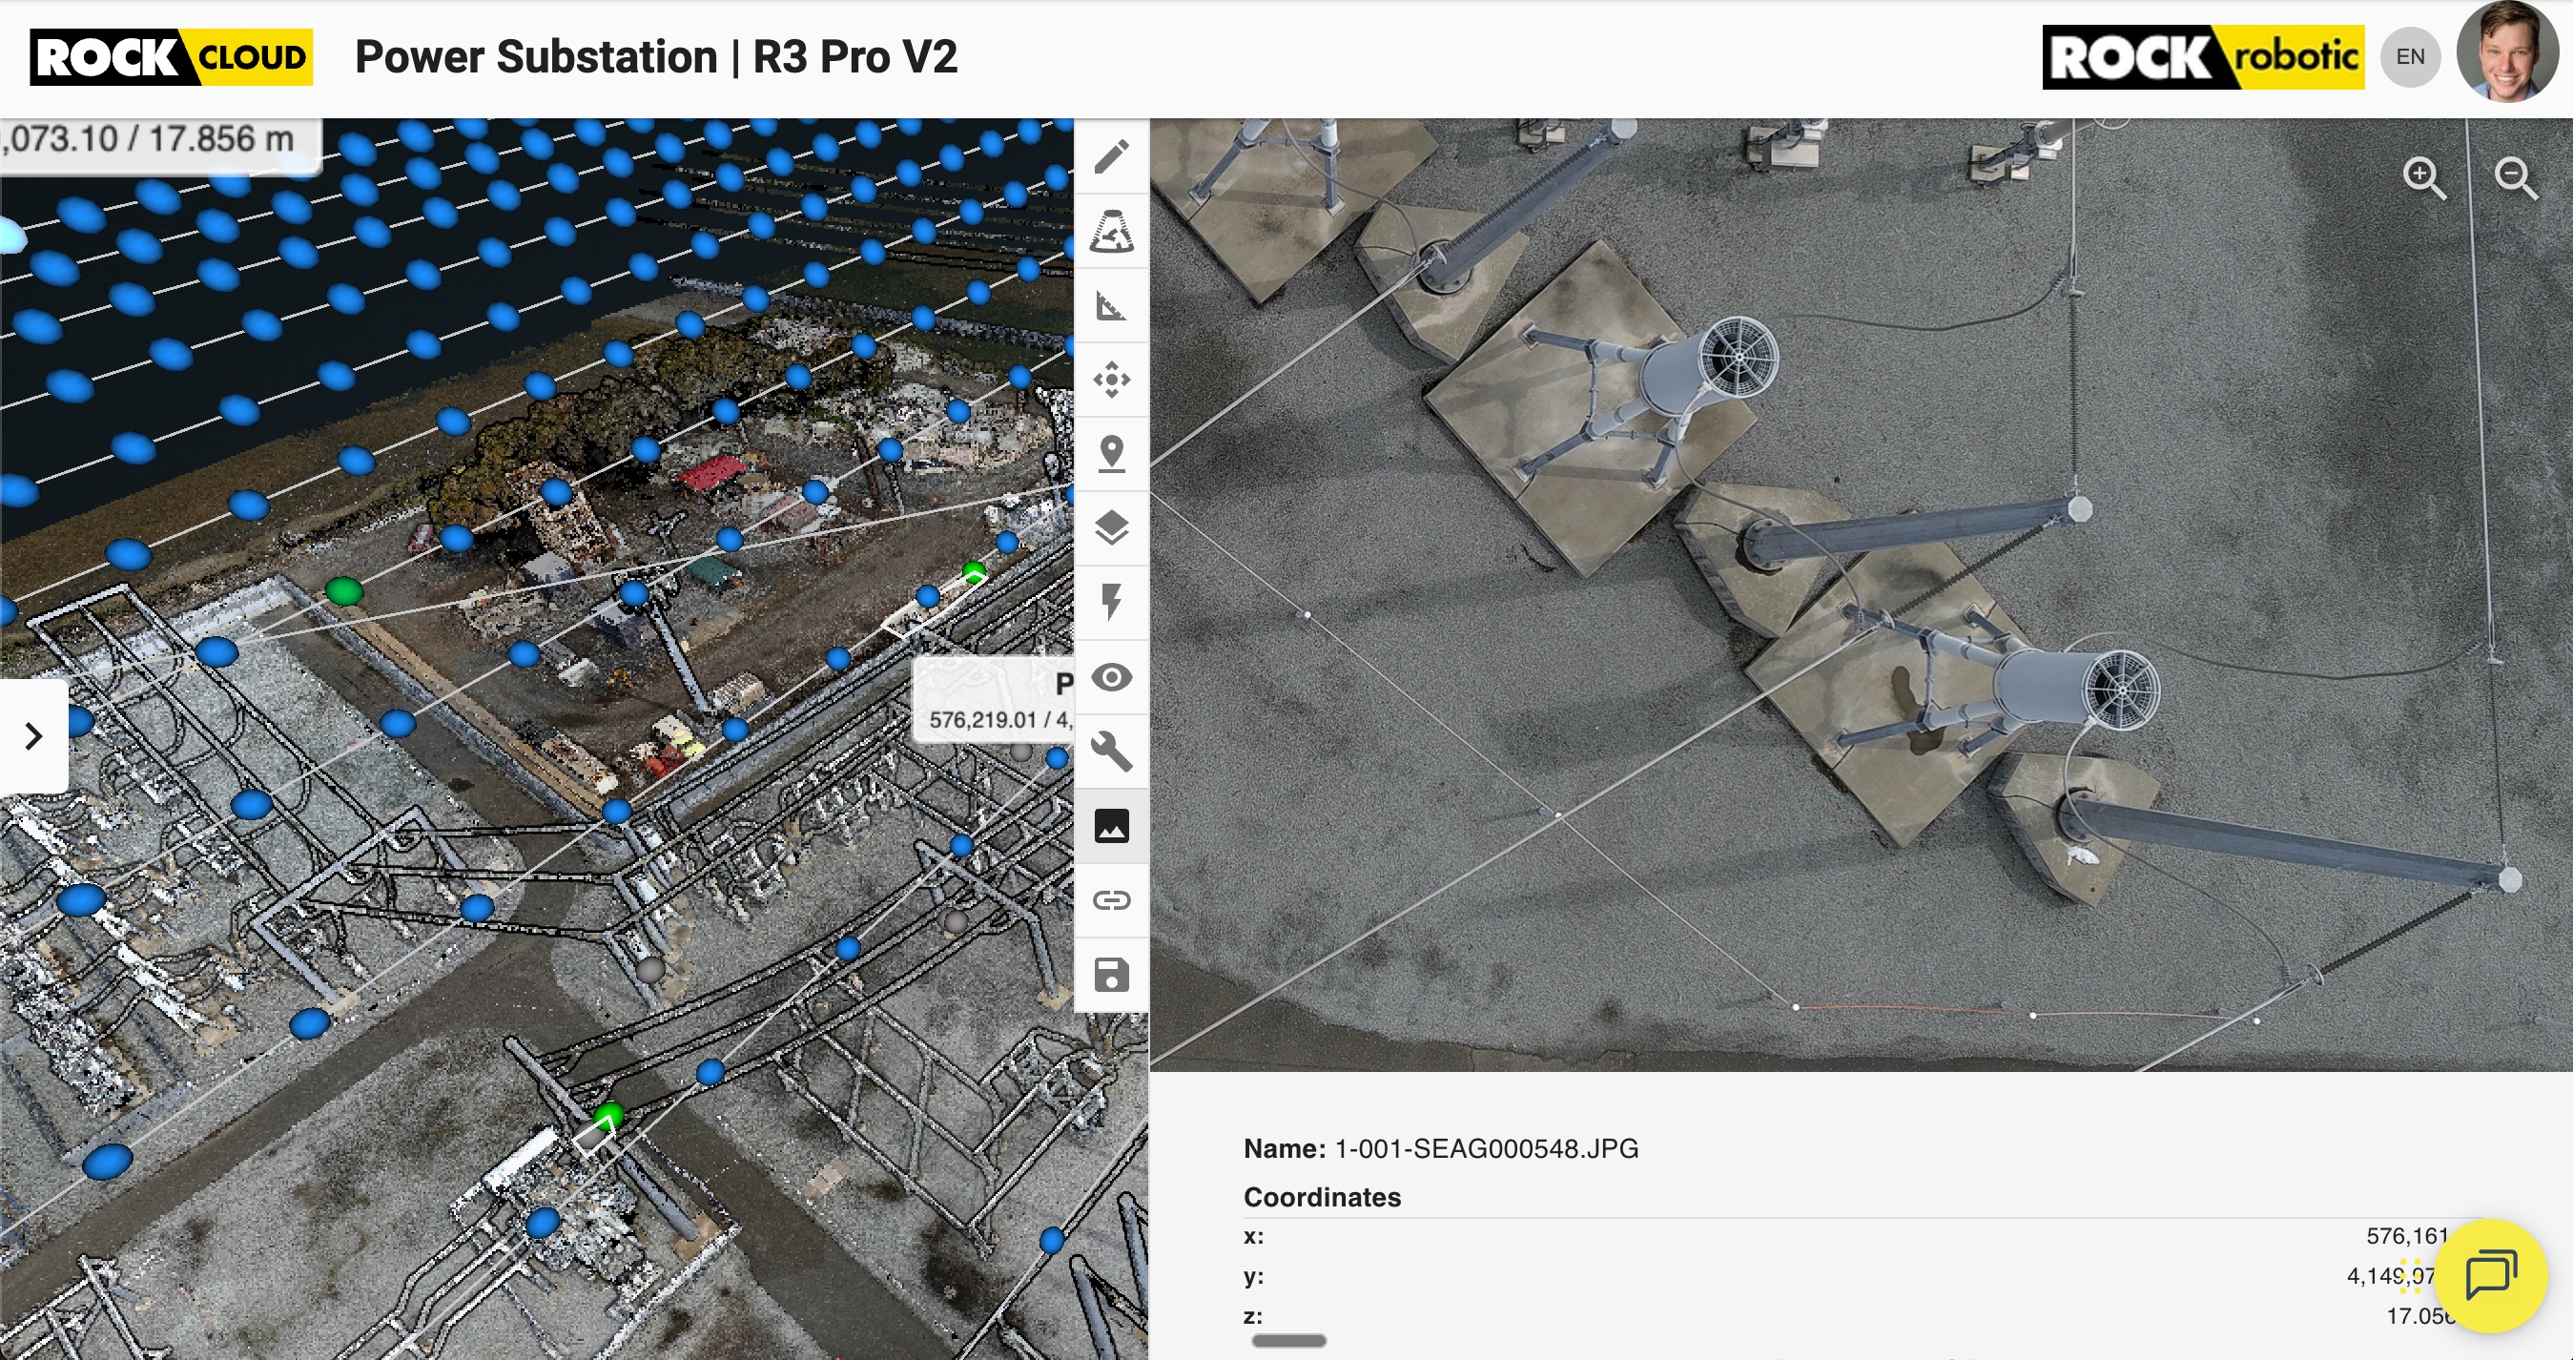This screenshot has height=1360, width=2573.
Task: Toggle visibility with the eye icon
Action: click(x=1112, y=678)
